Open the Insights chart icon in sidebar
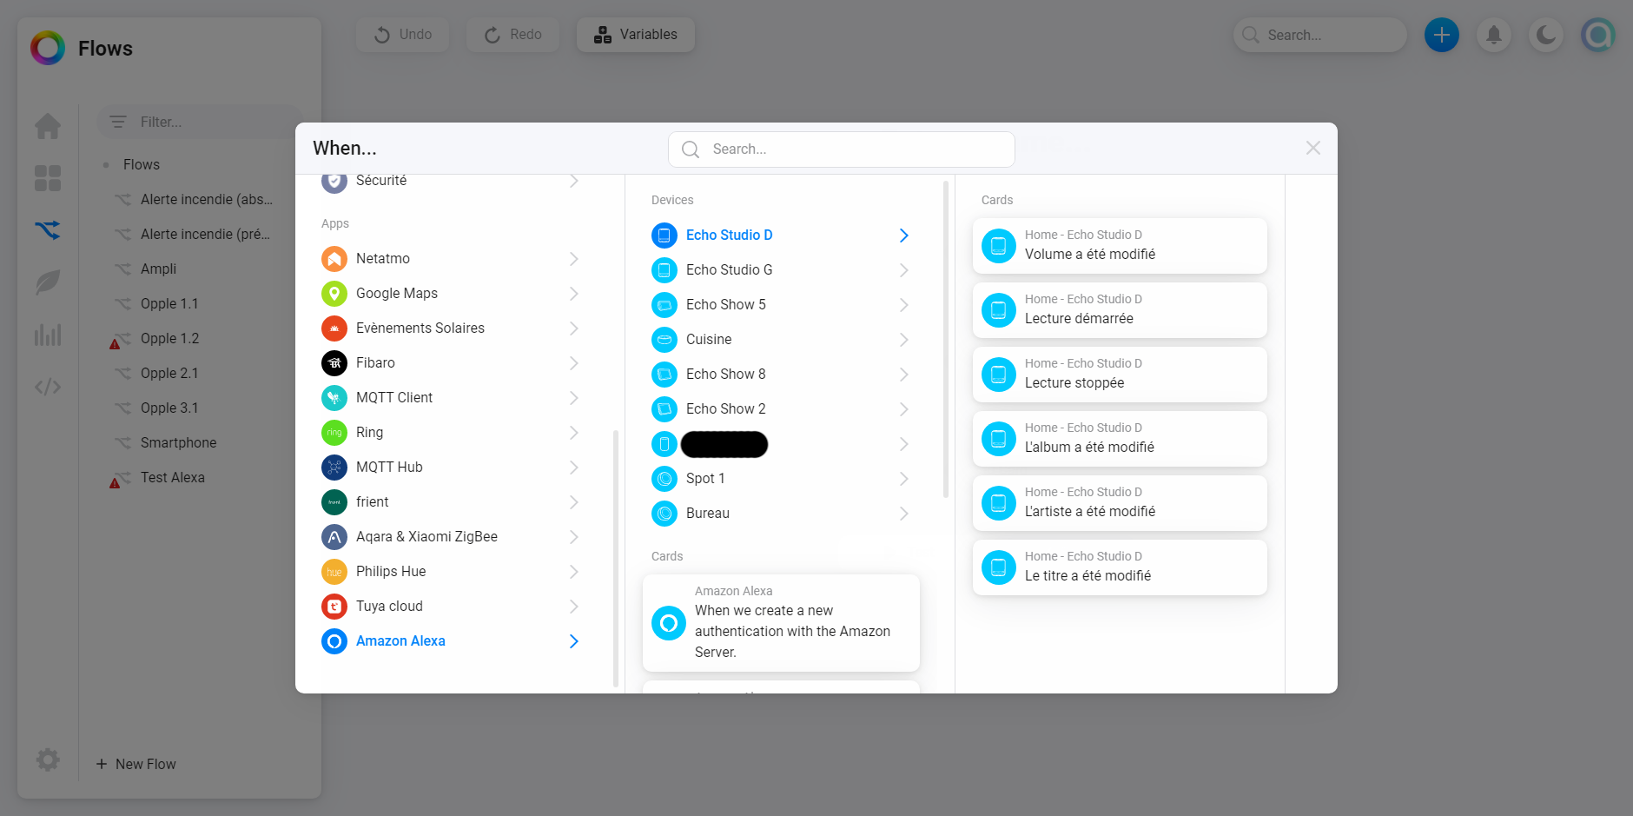 click(x=48, y=335)
